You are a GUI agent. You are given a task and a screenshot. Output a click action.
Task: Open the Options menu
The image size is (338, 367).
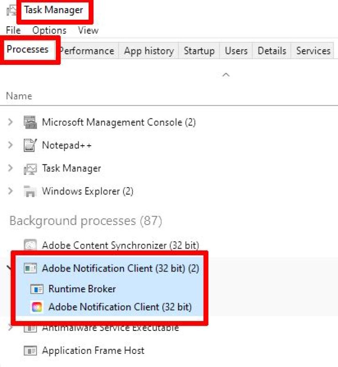[49, 30]
